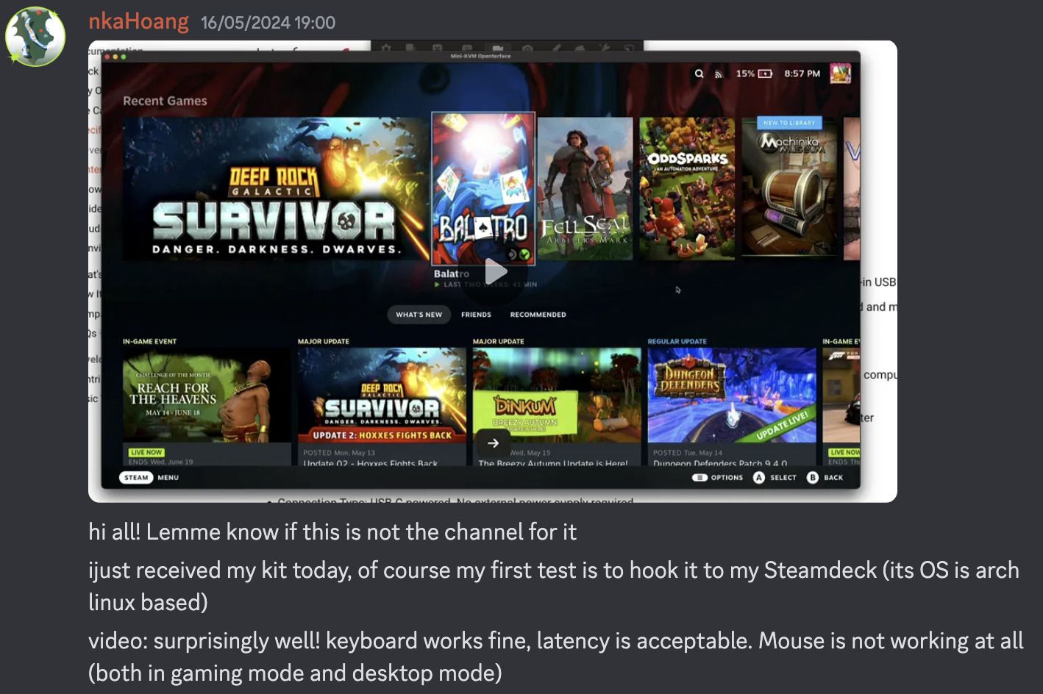Image resolution: width=1043 pixels, height=694 pixels.
Task: Click the Recent Games heading
Action: tap(165, 101)
